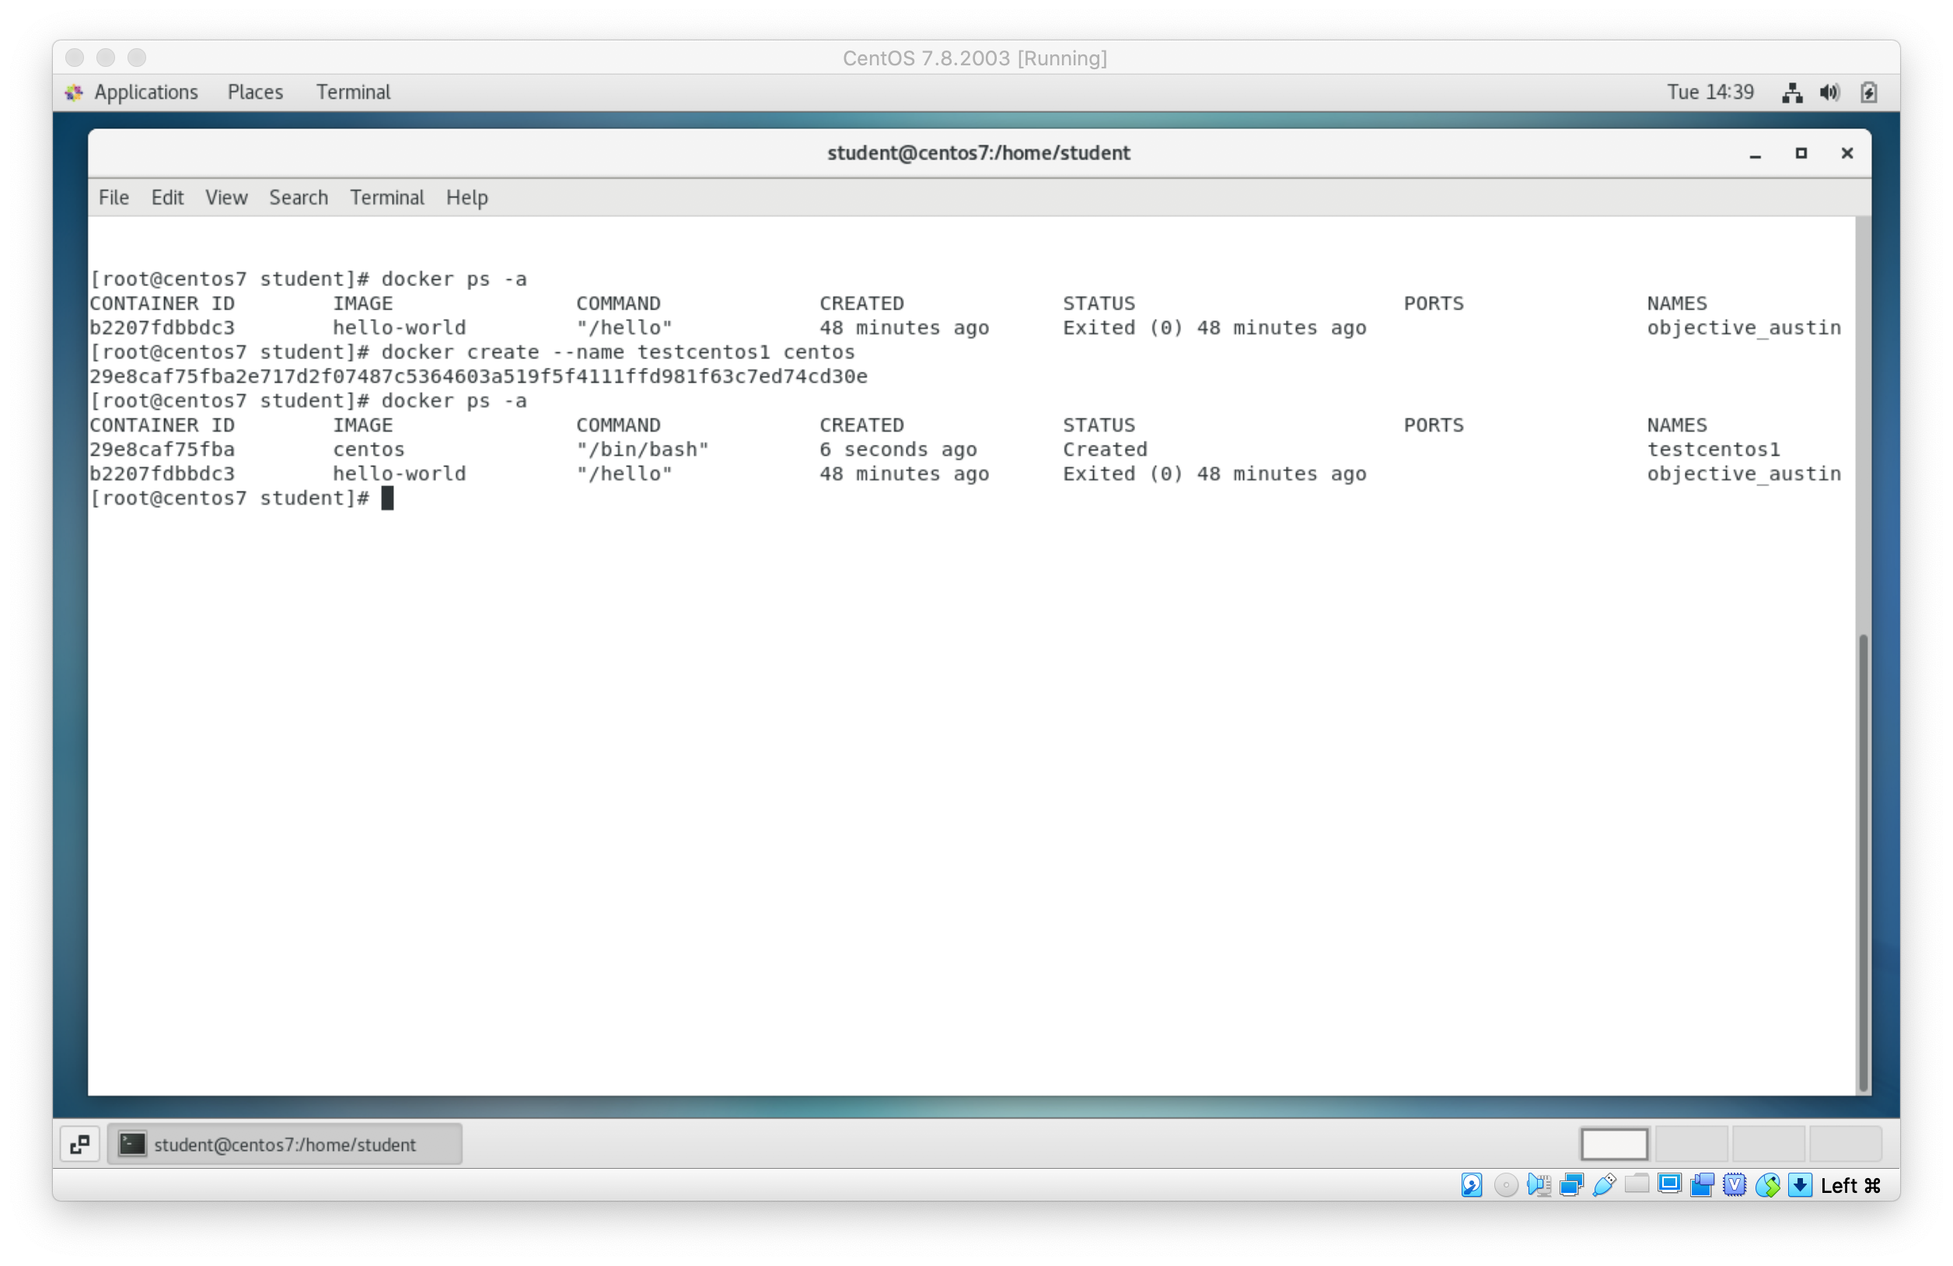Expand the Places menu
The width and height of the screenshot is (1953, 1266).
point(254,92)
